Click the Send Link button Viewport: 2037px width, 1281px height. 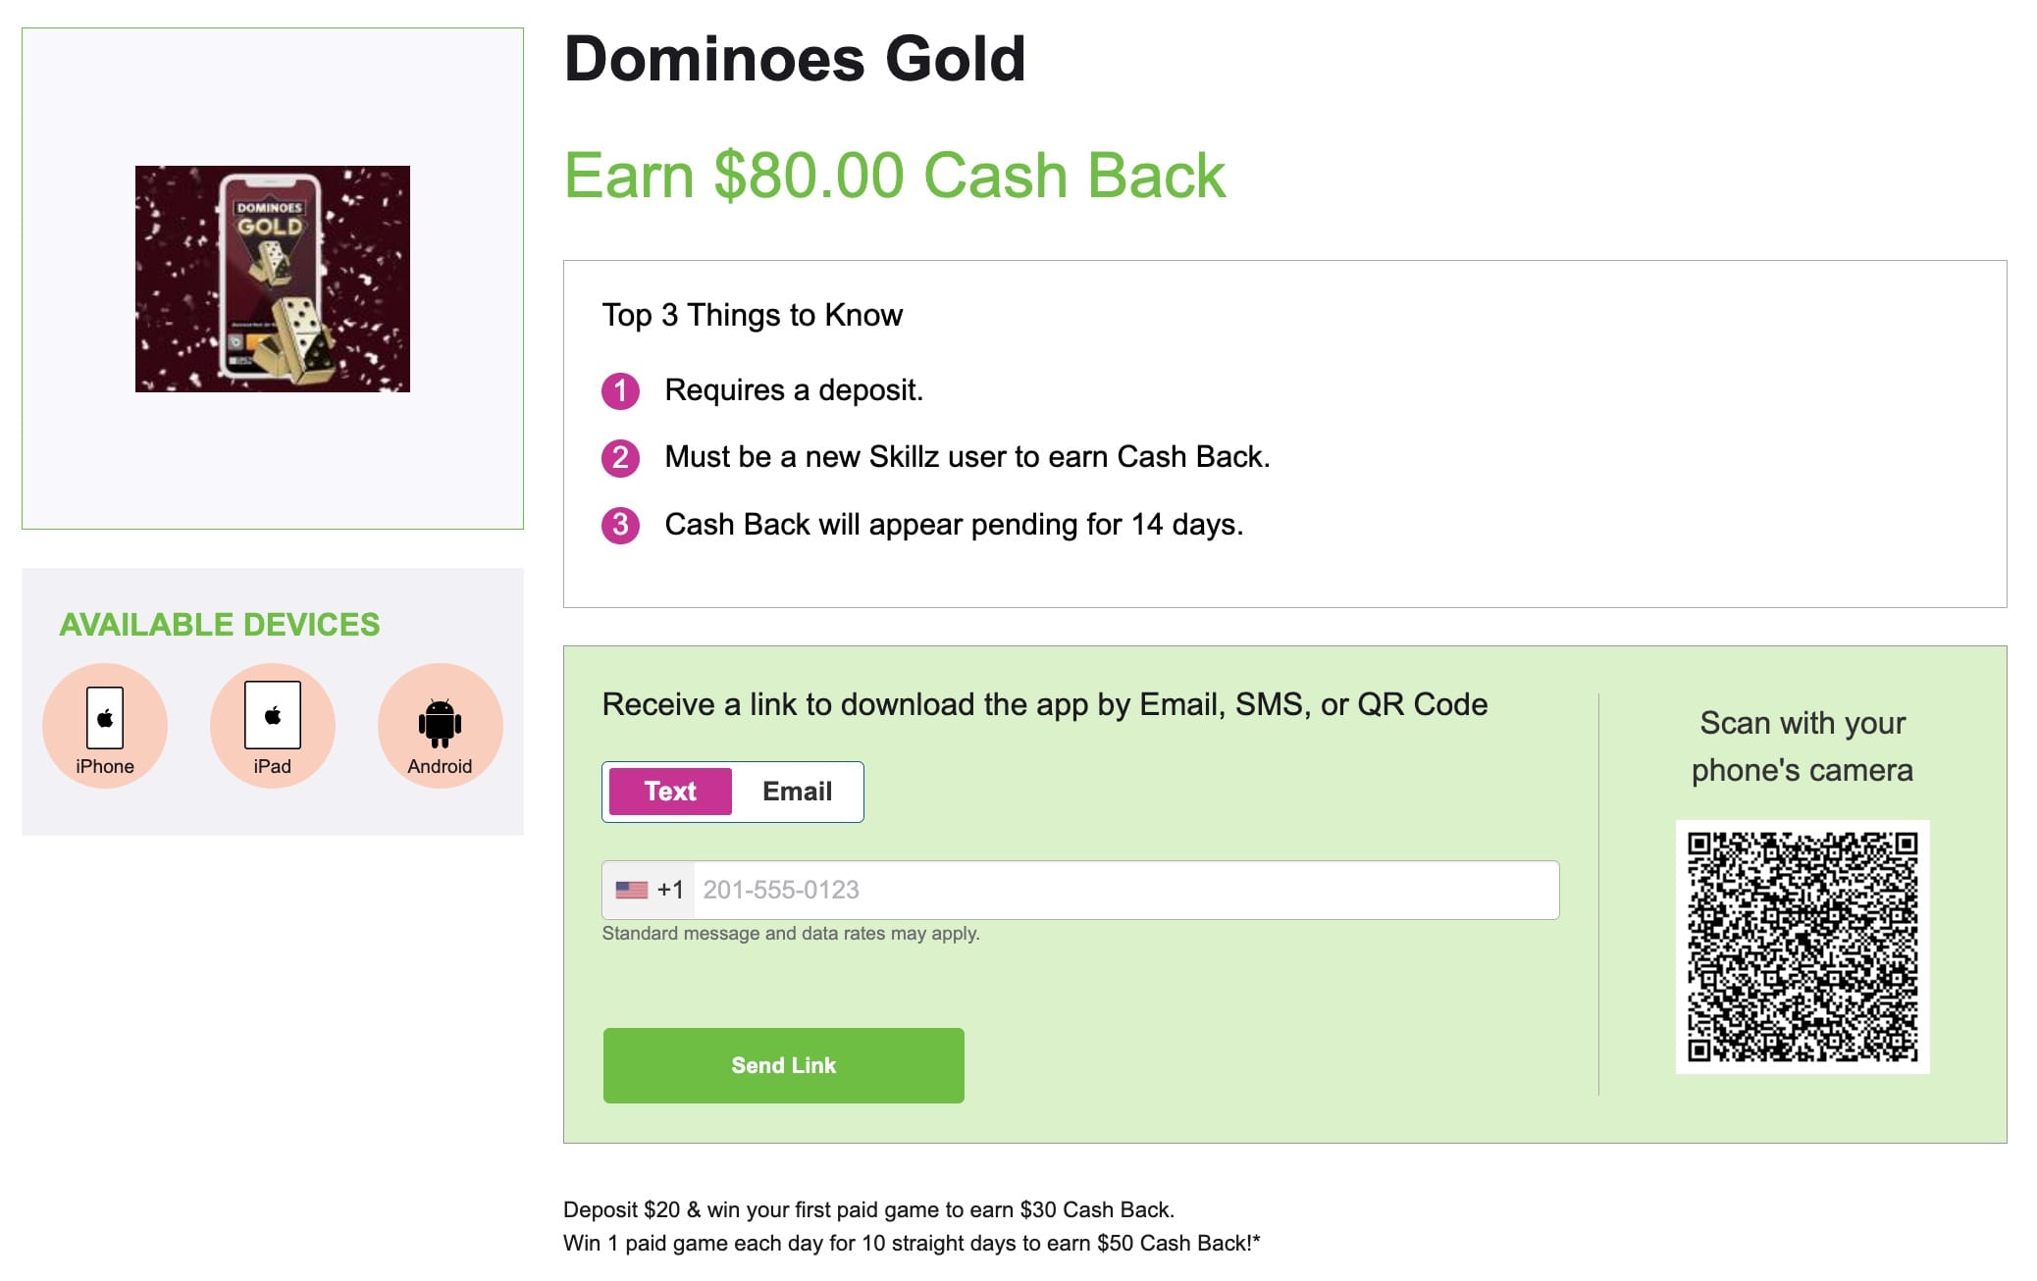click(782, 1065)
